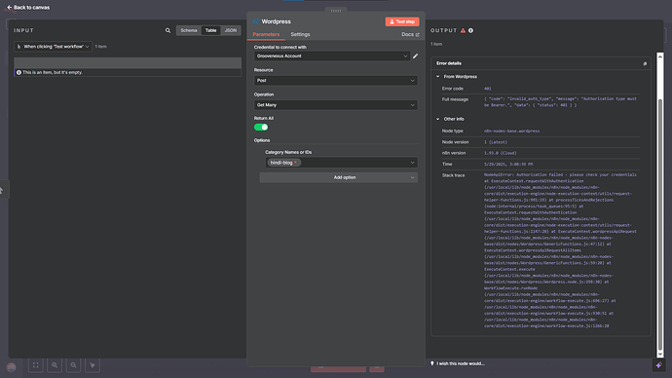This screenshot has width=672, height=378.
Task: Open the Resource dropdown showing Post
Action: [336, 81]
